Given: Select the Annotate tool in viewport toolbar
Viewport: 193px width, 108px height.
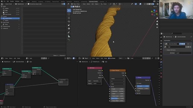Looking at the screenshot, I should [x=69, y=32].
